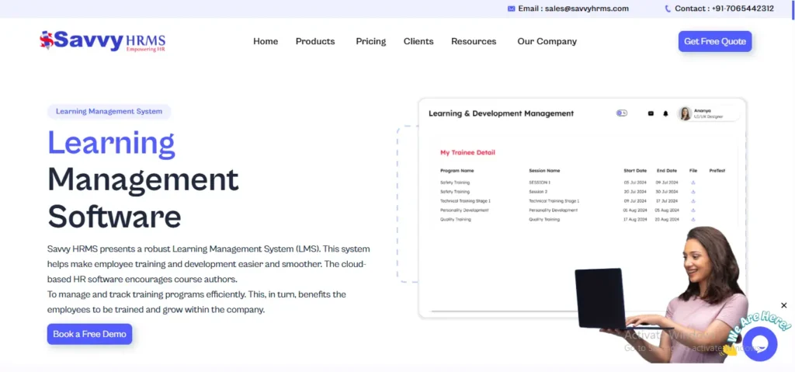Click the envelope icon beside the sales email
The width and height of the screenshot is (795, 372).
(x=511, y=9)
